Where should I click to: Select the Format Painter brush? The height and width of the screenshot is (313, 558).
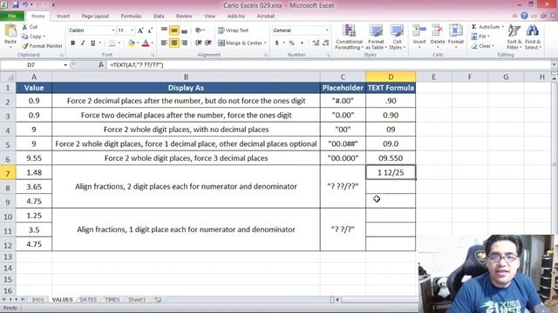(25, 46)
